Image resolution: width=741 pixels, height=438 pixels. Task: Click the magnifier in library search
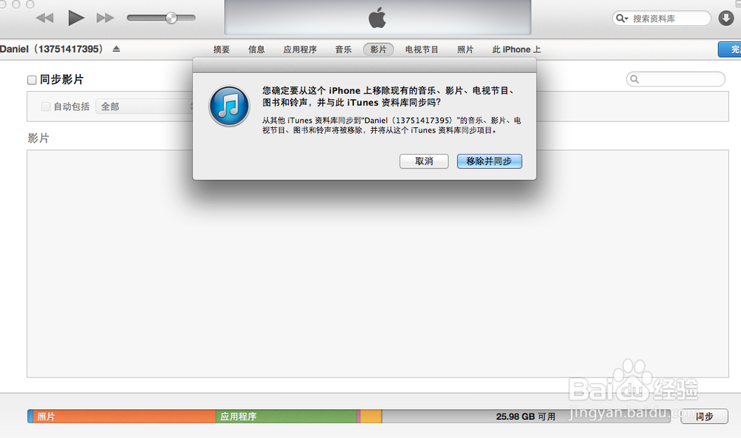(x=622, y=18)
